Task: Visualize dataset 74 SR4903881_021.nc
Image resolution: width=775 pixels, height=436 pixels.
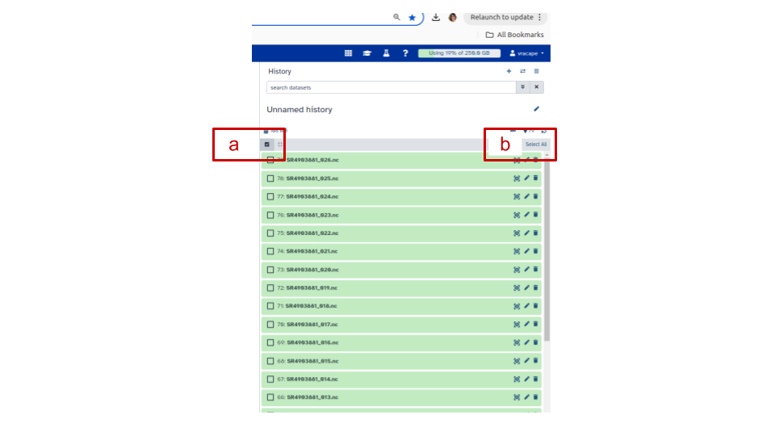Action: coord(517,251)
